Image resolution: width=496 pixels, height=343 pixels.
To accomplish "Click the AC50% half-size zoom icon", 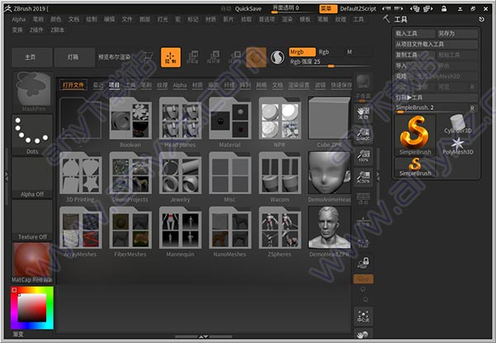I will 363,178.
